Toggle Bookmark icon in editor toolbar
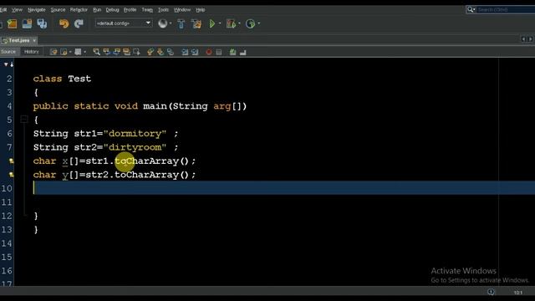The width and height of the screenshot is (535, 301). [171, 52]
